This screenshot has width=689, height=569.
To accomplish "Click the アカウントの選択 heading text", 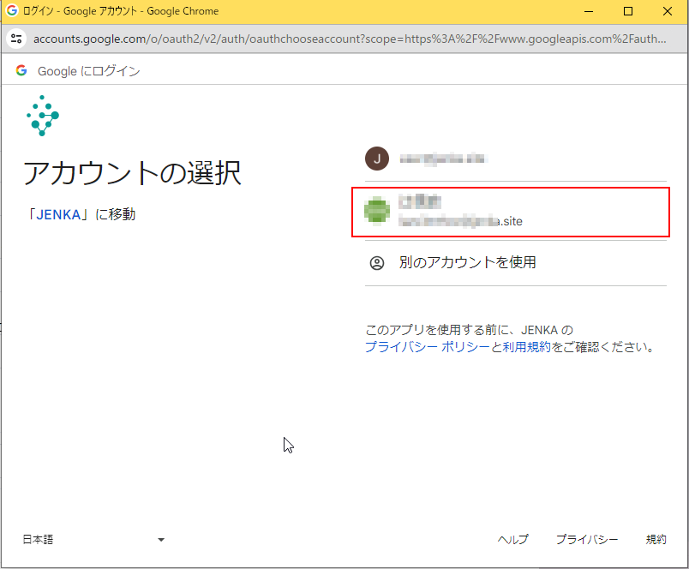I will click(132, 173).
